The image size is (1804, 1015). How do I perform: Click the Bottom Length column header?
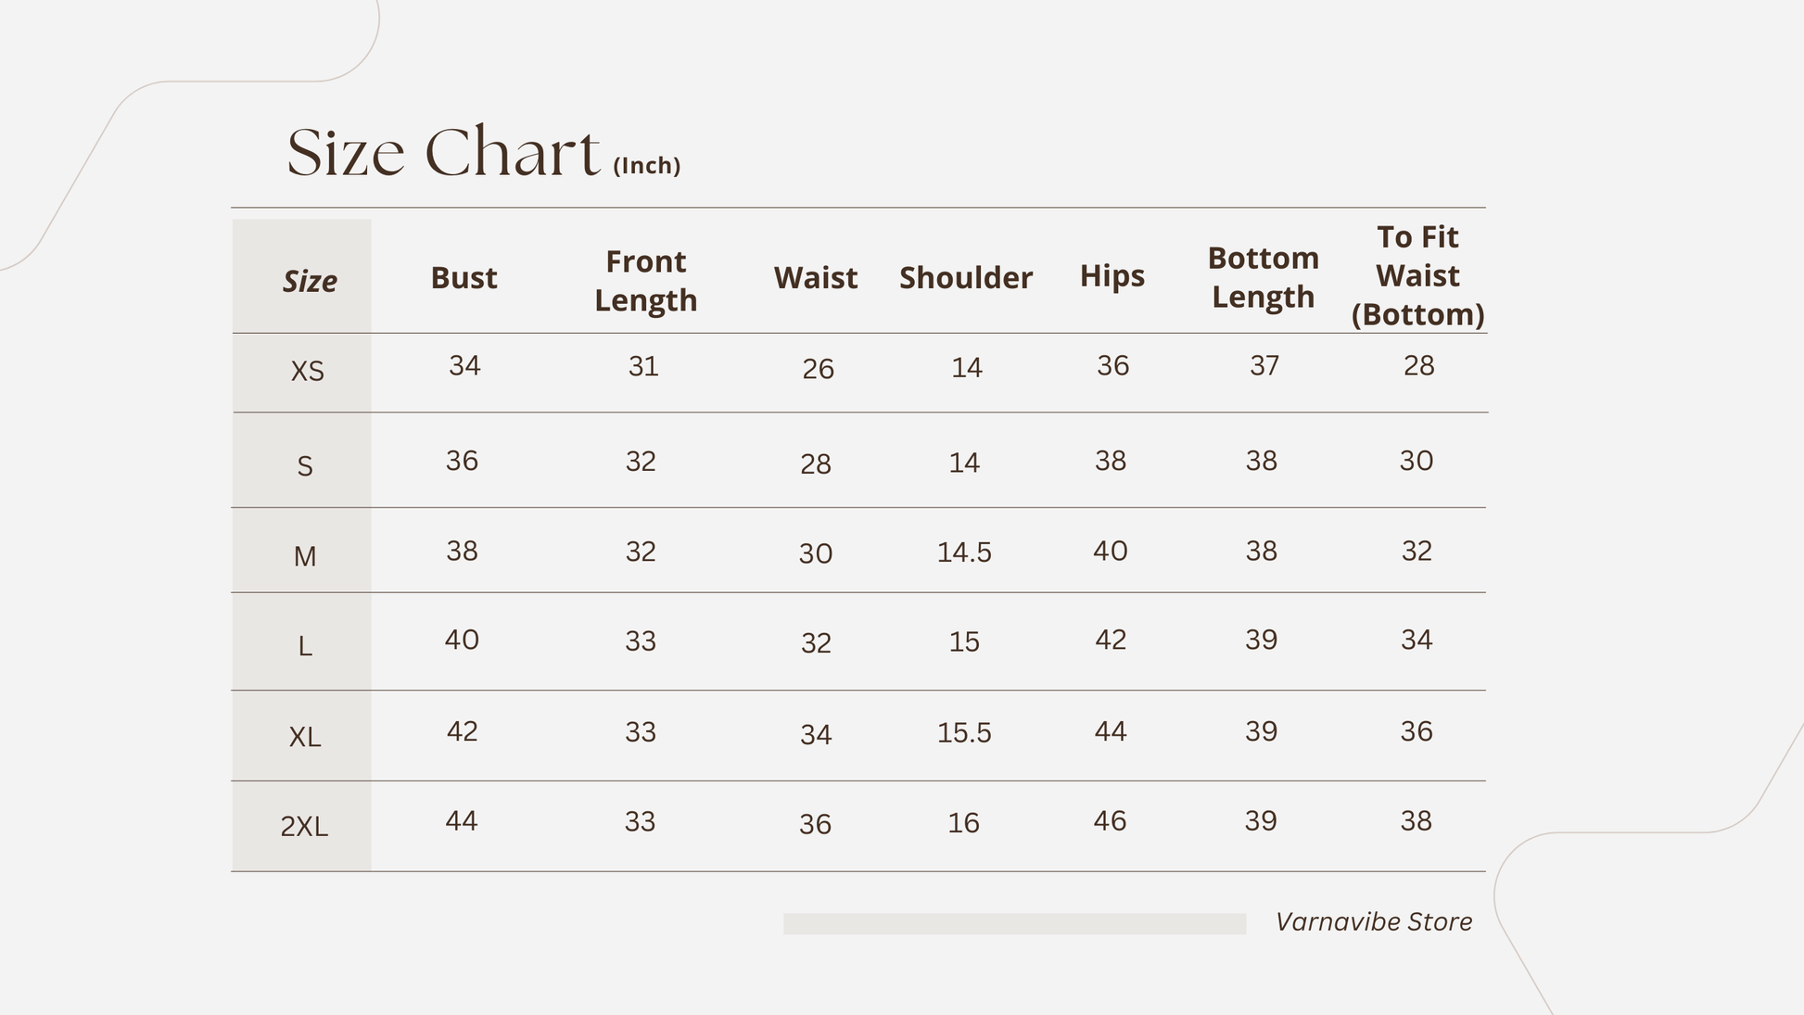(1263, 277)
